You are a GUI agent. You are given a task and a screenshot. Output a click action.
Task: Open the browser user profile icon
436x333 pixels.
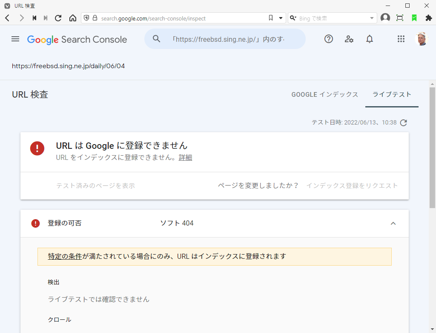[x=385, y=18]
